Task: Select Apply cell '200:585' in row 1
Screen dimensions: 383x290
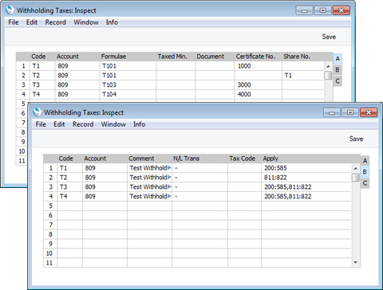Action: pyautogui.click(x=306, y=168)
